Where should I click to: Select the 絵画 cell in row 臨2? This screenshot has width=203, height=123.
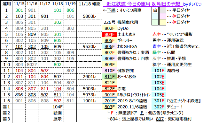tap(58, 113)
